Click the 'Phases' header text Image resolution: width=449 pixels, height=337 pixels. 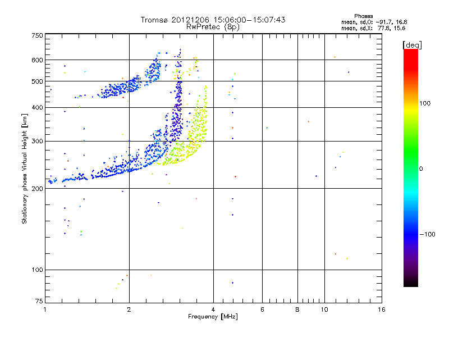point(363,16)
